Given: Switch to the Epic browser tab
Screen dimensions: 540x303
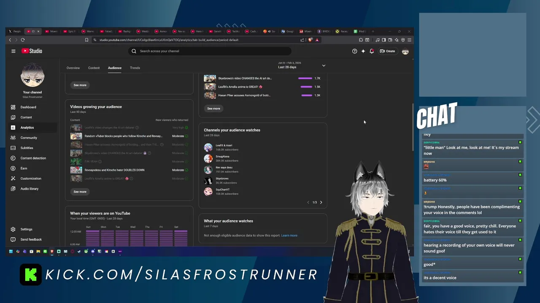Looking at the screenshot, I should click(70, 31).
